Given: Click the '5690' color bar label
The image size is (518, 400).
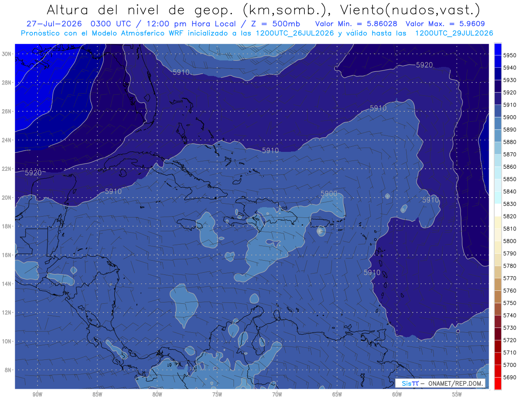Looking at the screenshot, I should coord(510,377).
